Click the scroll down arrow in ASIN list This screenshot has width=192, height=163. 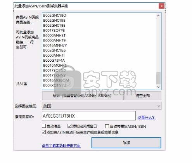158,87
